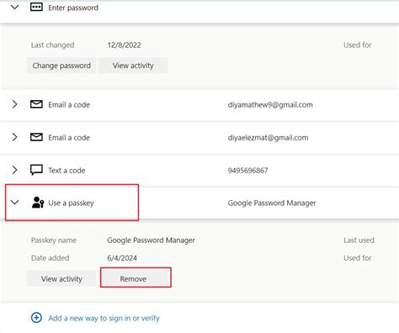The image size is (399, 333).
Task: Open View activity for the passkey
Action: 61,278
